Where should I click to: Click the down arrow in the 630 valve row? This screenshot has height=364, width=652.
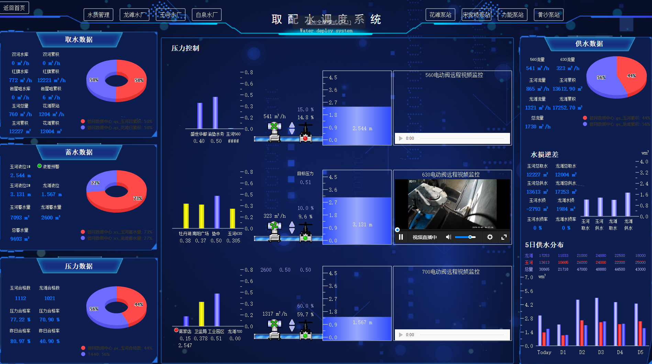(292, 230)
